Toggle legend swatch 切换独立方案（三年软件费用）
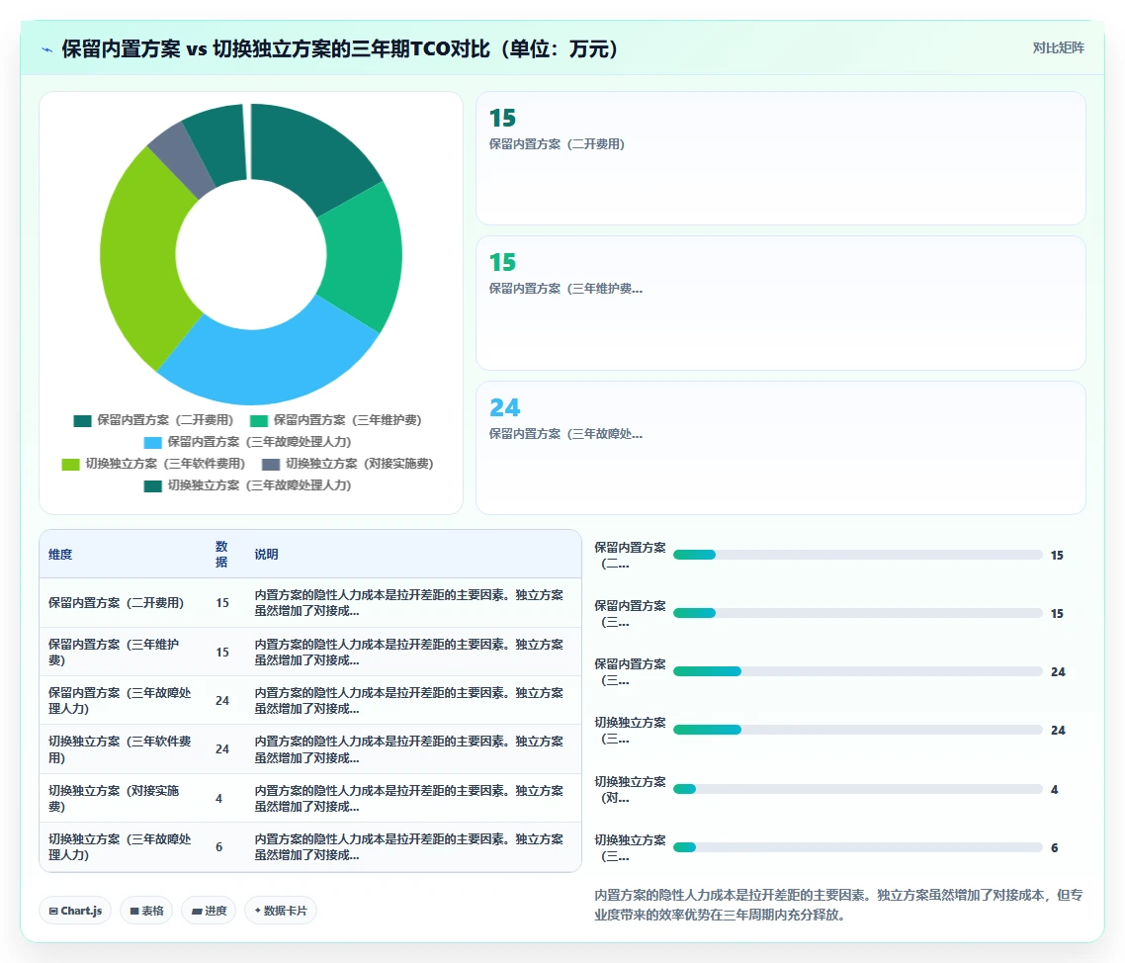 [70, 465]
